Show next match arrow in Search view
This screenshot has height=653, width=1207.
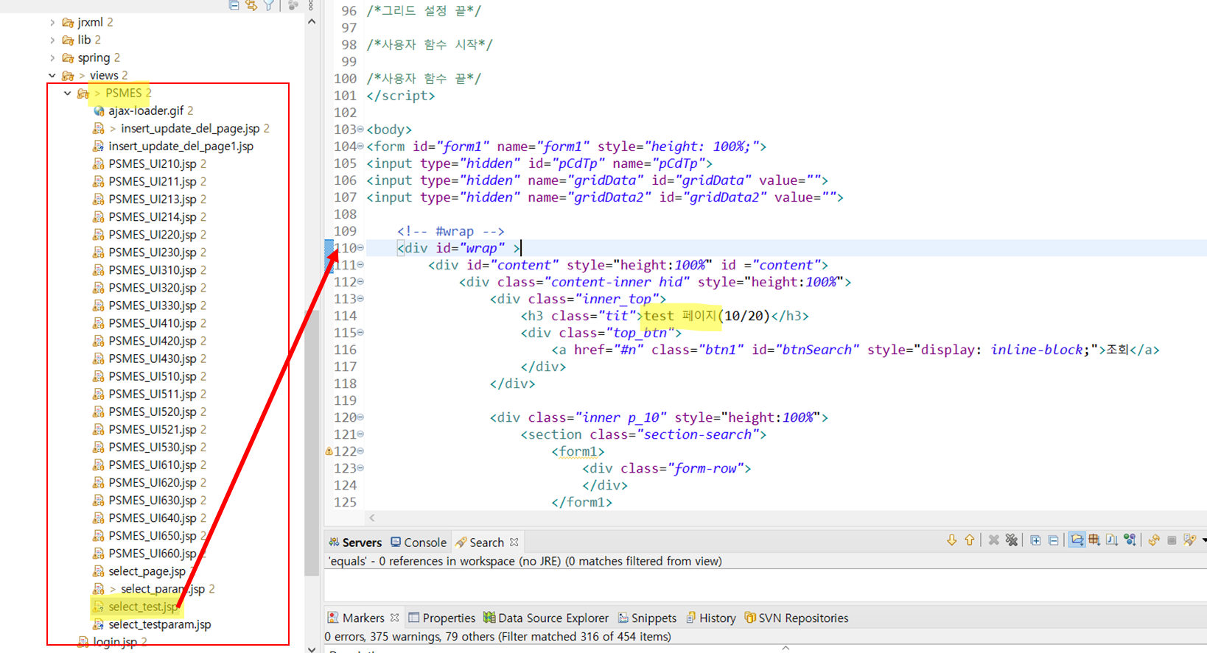951,540
